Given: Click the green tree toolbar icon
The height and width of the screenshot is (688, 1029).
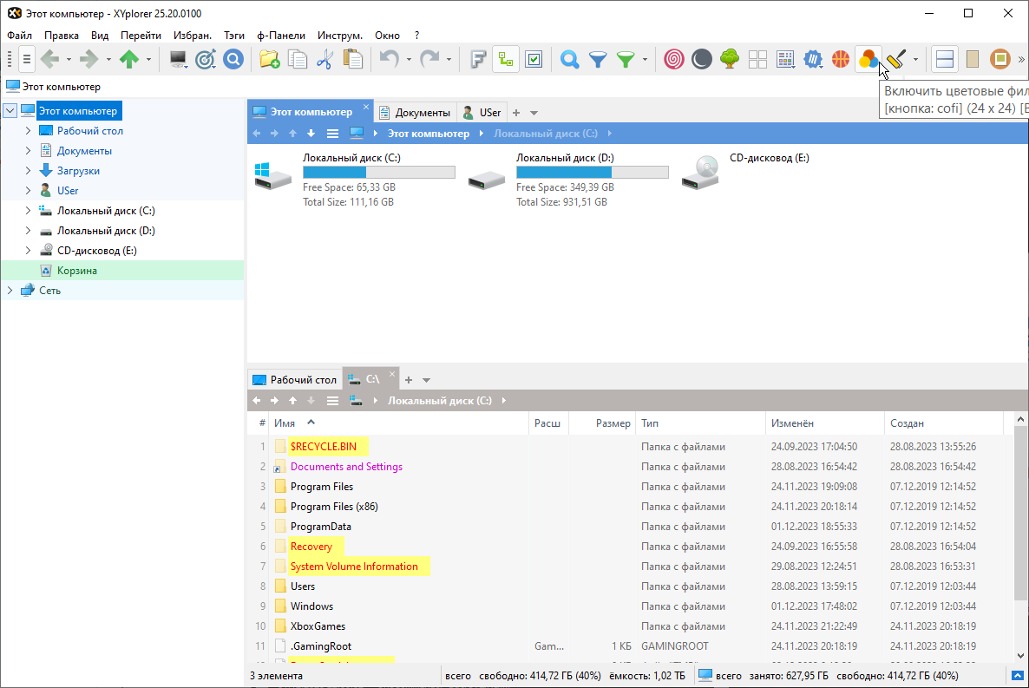Looking at the screenshot, I should (730, 59).
